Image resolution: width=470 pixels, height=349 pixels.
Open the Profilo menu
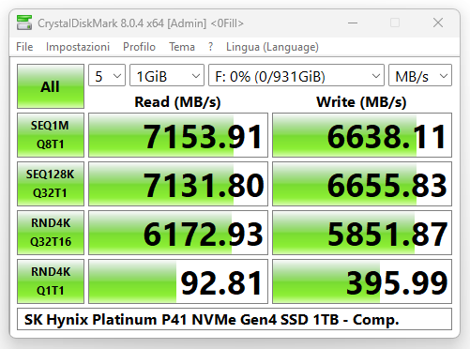coord(139,47)
